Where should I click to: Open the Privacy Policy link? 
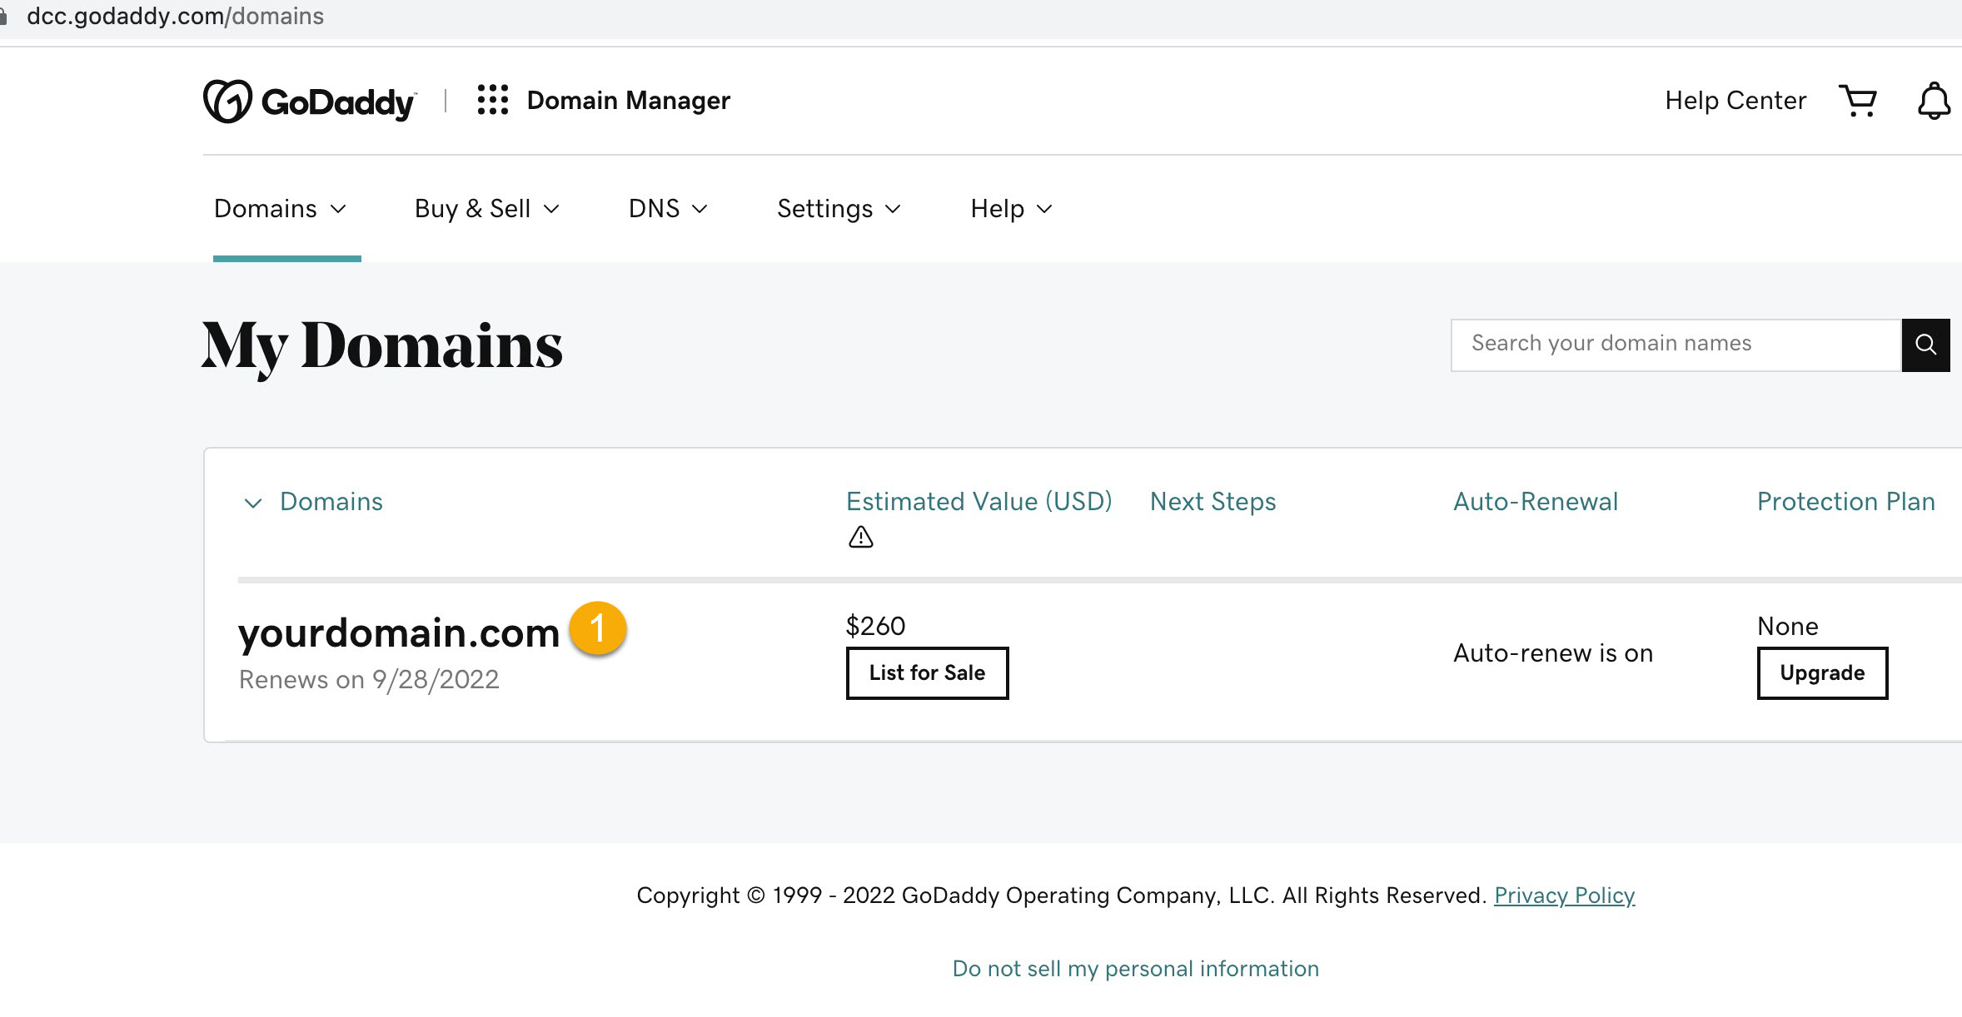(1566, 895)
